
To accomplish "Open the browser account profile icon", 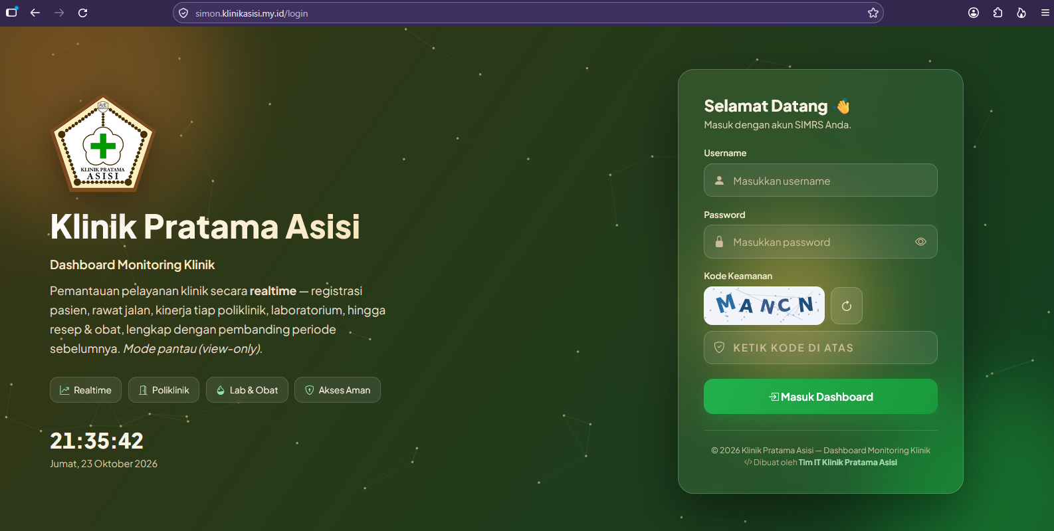I will tap(974, 13).
